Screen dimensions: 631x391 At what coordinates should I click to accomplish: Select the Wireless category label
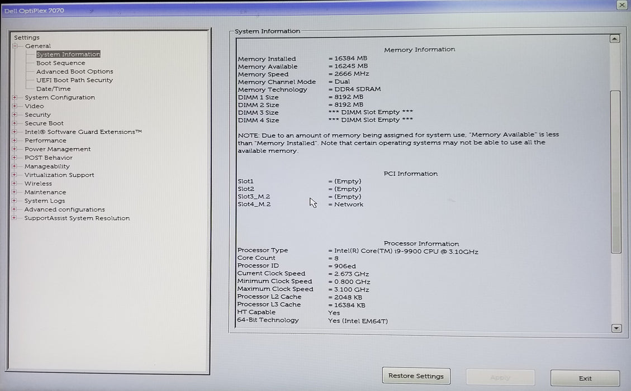pos(38,183)
